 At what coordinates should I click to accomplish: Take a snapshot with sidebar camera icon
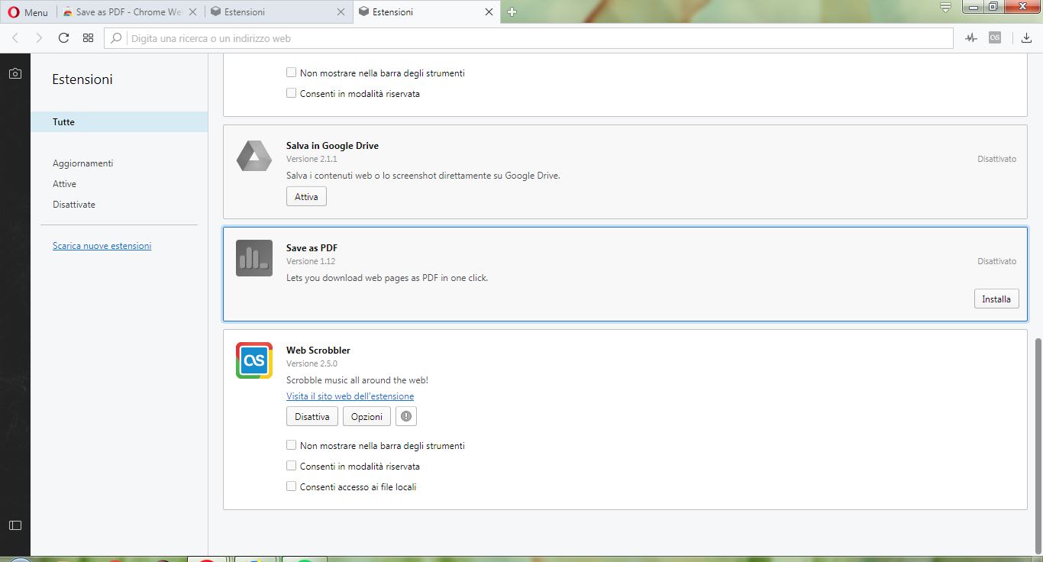click(15, 73)
